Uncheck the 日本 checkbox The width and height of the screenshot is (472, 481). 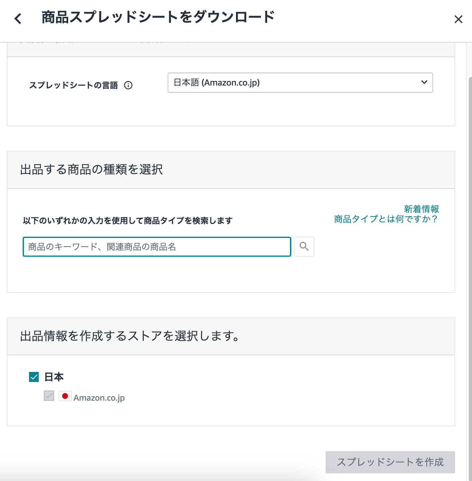click(x=34, y=377)
